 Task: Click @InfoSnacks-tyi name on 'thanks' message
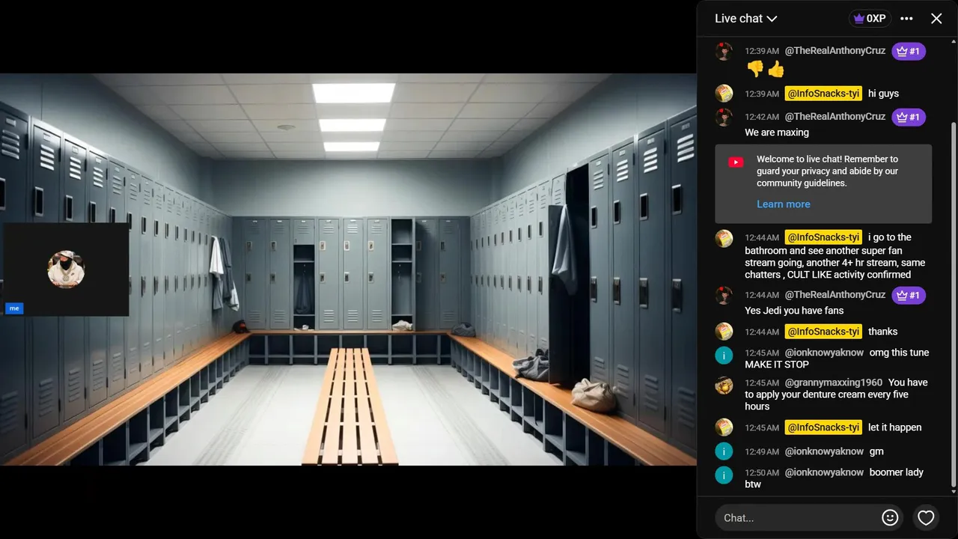click(823, 332)
